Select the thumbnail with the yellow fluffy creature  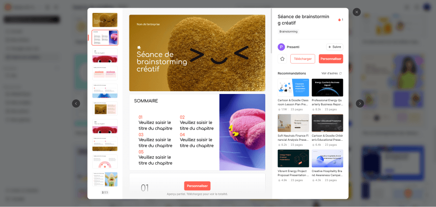click(x=105, y=179)
